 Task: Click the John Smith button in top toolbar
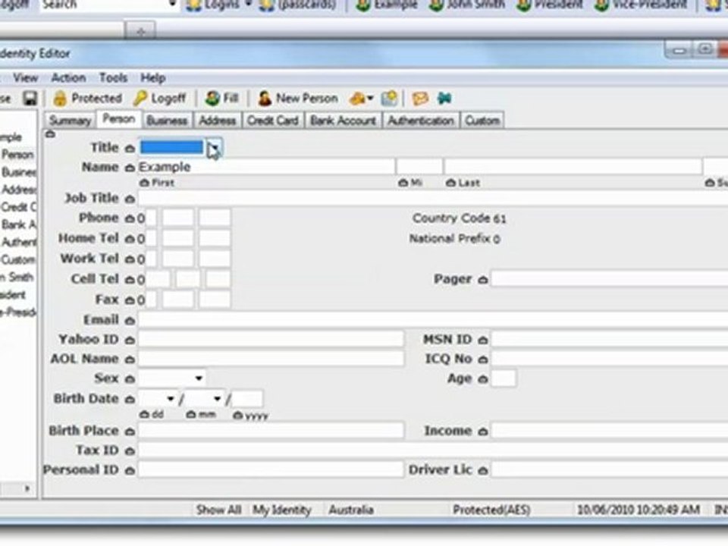tap(467, 5)
